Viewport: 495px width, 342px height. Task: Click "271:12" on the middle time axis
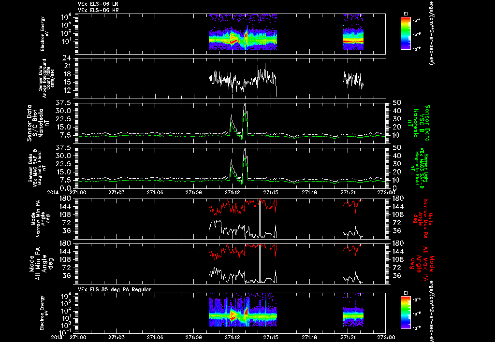[x=232, y=192]
